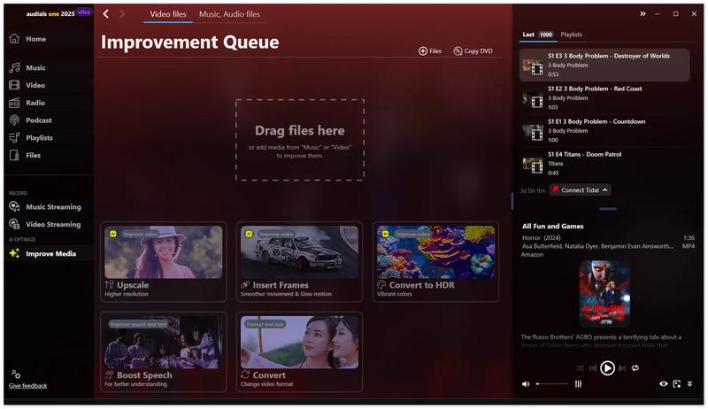Open the Radio section in sidebar
The image size is (708, 409).
[35, 103]
